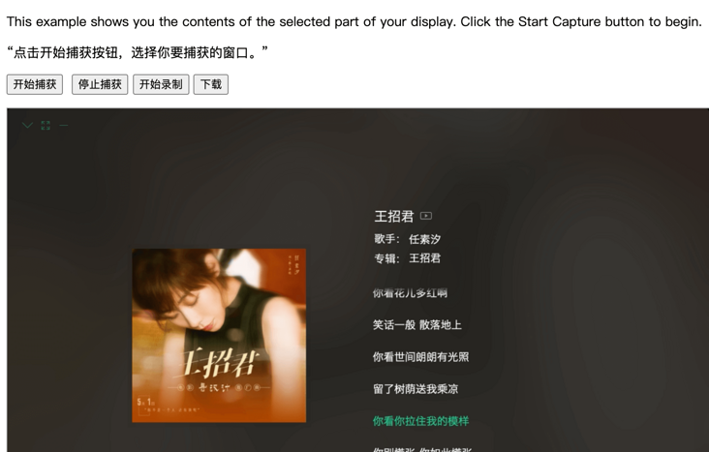Click the 停止捕获 button
The image size is (709, 452).
(x=100, y=84)
